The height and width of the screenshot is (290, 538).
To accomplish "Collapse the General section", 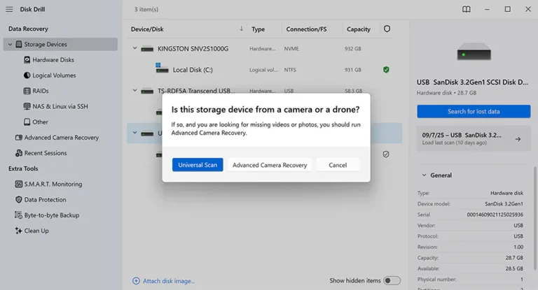I will pos(424,175).
